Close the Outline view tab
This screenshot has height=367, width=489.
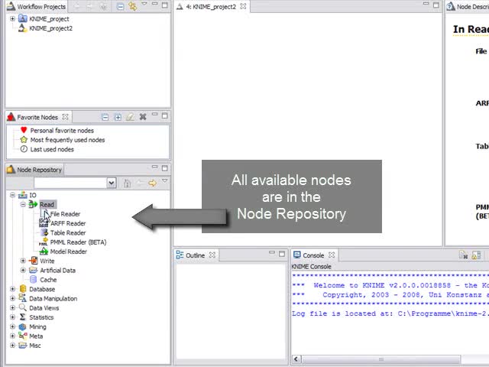tap(212, 255)
